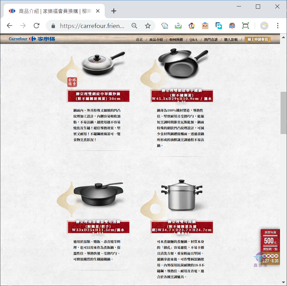Screen dimensions: 287x286
Task: Reload the current page
Action: pyautogui.click(x=37, y=26)
